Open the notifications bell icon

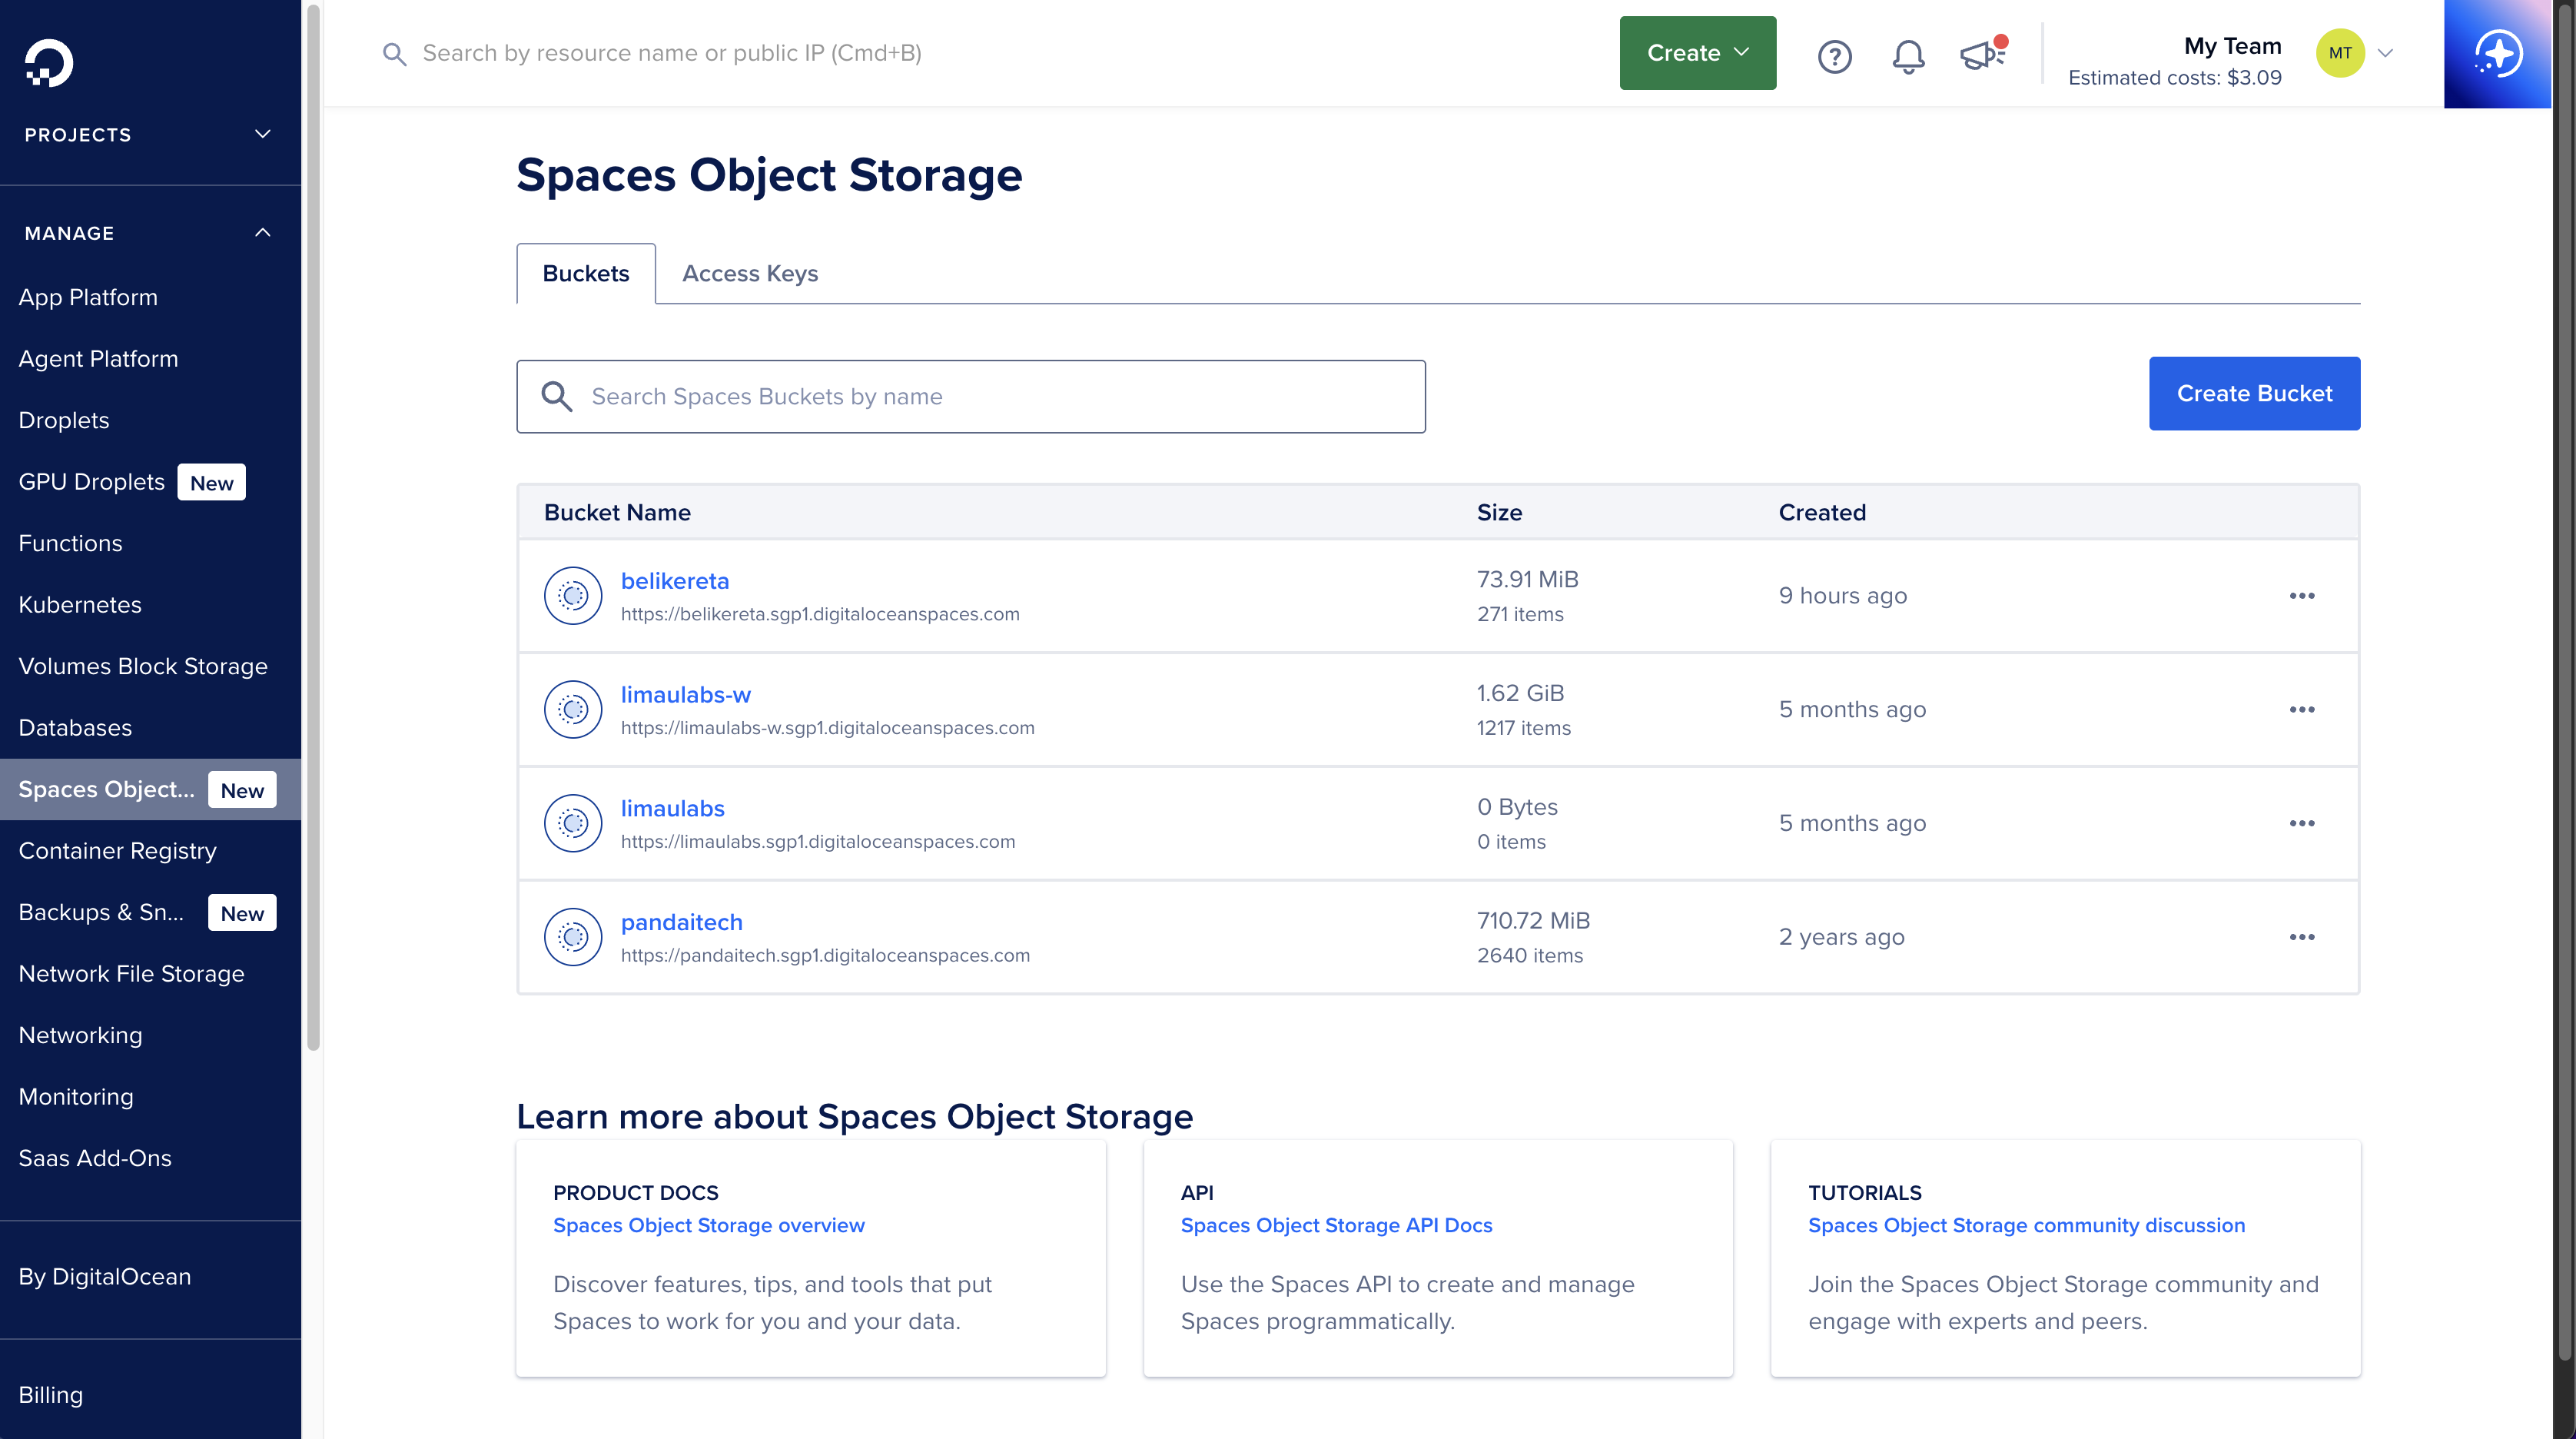(1908, 56)
